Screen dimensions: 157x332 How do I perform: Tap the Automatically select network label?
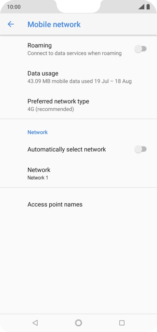(x=67, y=150)
